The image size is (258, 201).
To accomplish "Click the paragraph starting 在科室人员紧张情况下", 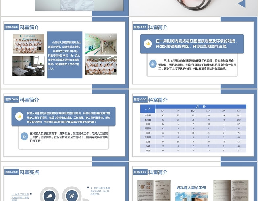I will click(x=69, y=137).
